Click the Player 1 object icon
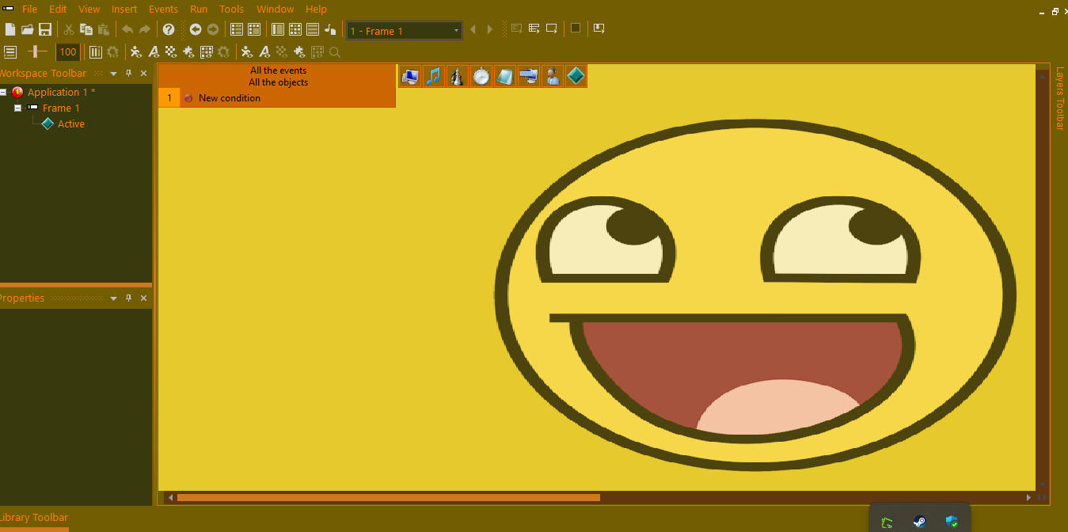 (x=553, y=76)
